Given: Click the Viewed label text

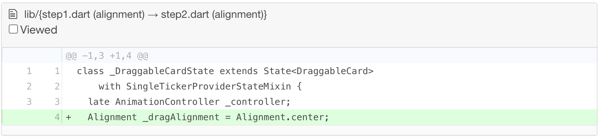Looking at the screenshot, I should point(39,30).
